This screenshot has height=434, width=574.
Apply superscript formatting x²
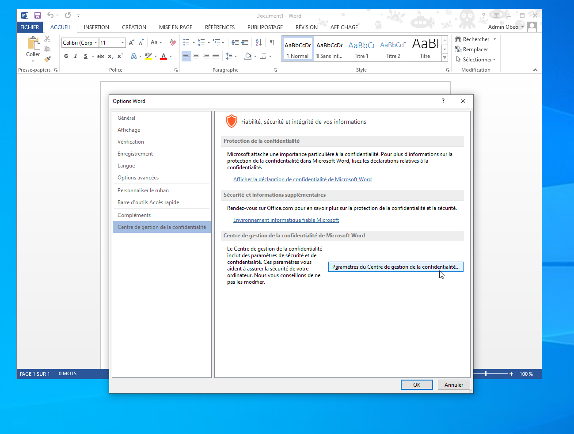(120, 56)
